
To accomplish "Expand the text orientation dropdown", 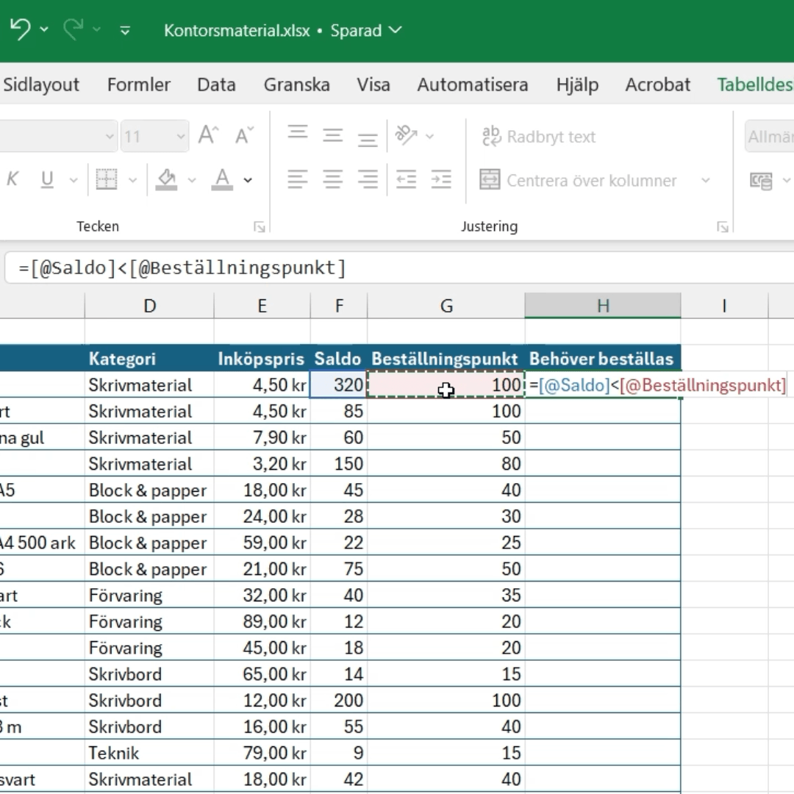I will click(430, 137).
